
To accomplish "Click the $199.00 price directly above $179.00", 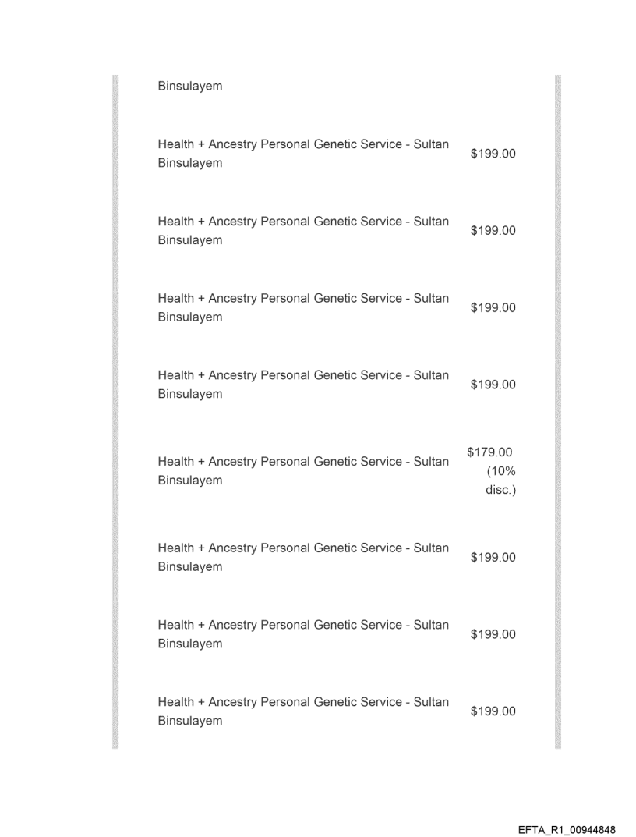I will pyautogui.click(x=493, y=385).
